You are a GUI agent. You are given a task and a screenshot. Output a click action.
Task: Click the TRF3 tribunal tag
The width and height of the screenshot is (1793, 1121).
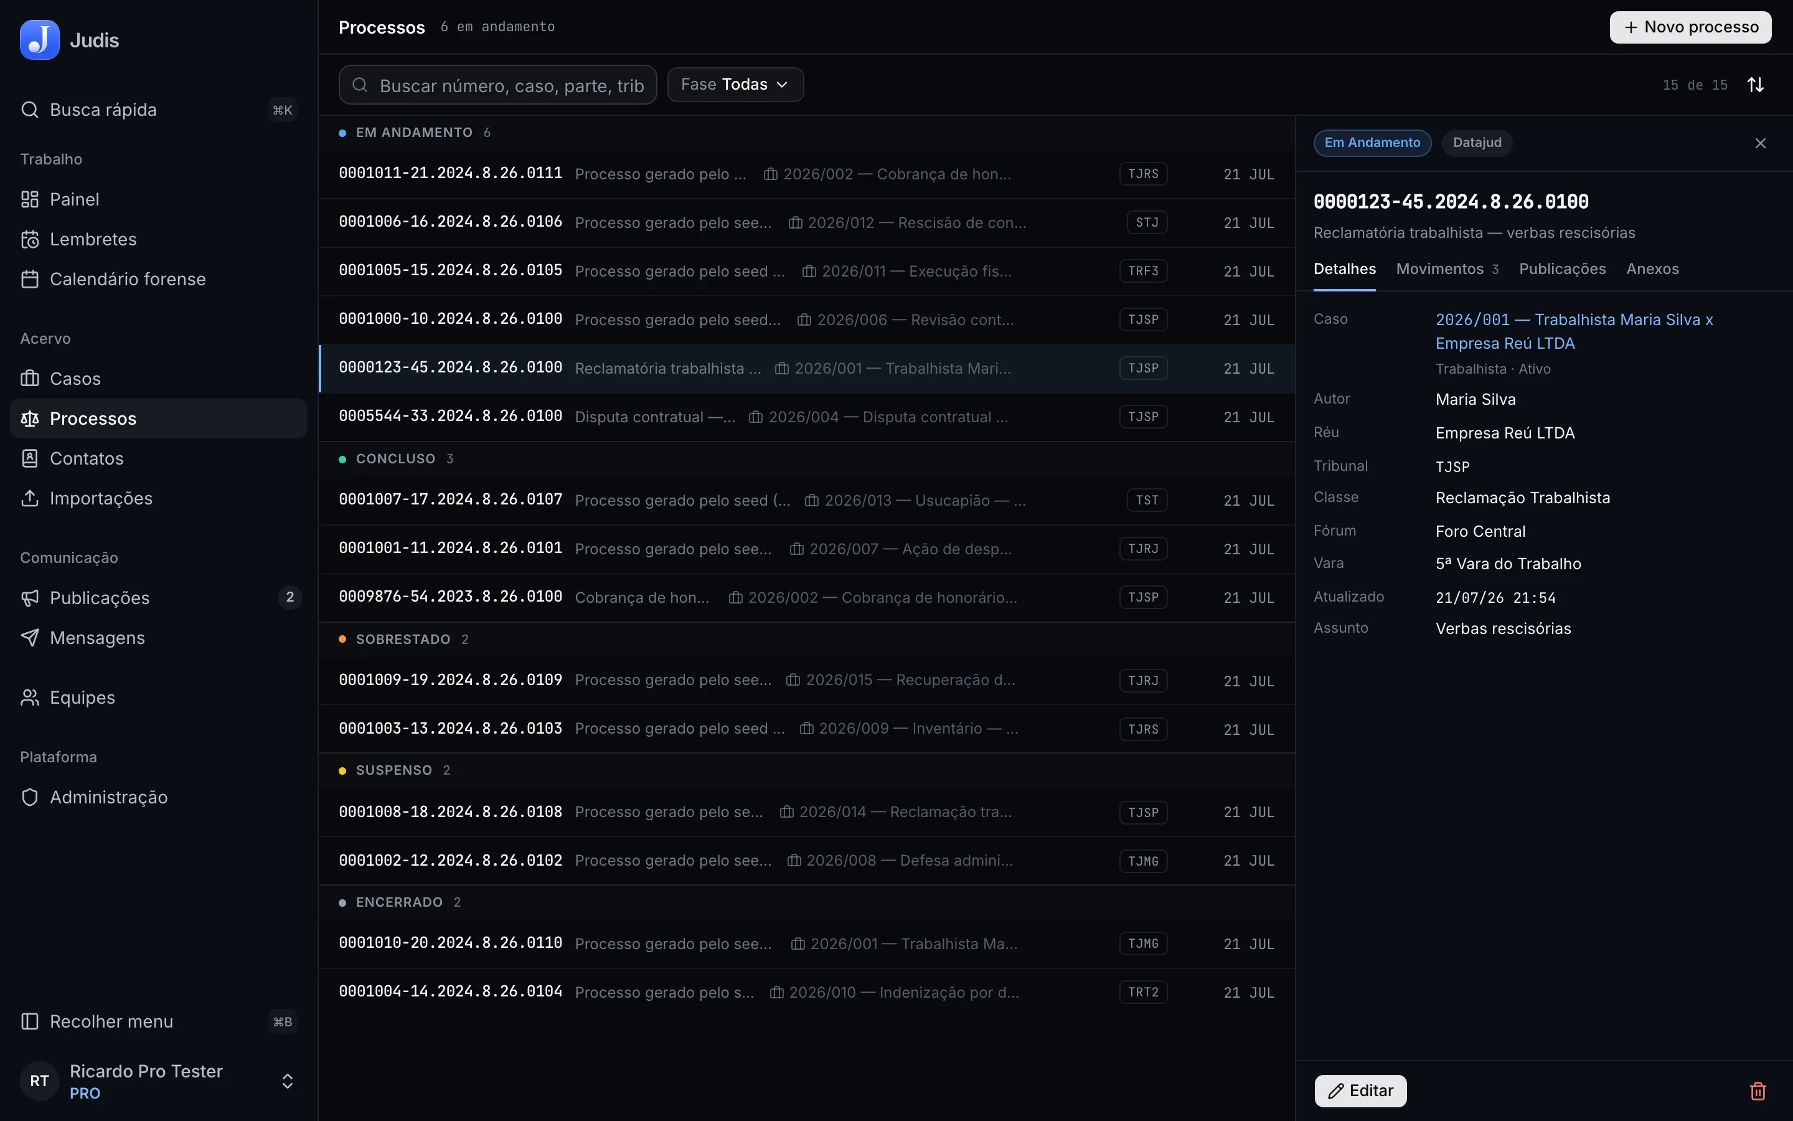coord(1142,272)
